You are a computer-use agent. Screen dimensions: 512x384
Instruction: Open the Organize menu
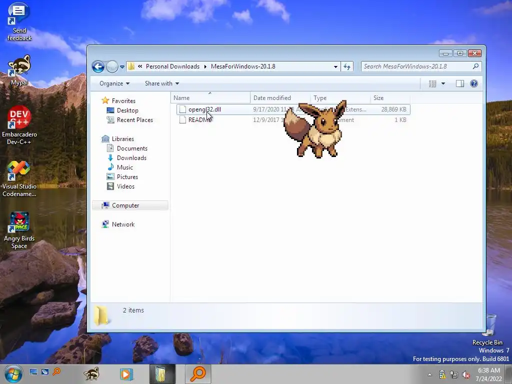pyautogui.click(x=114, y=83)
